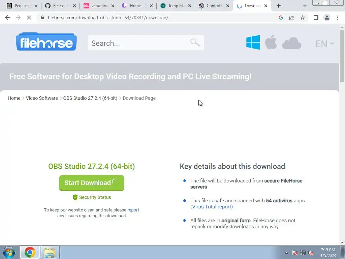Select the cloud web apps icon

(x=291, y=43)
